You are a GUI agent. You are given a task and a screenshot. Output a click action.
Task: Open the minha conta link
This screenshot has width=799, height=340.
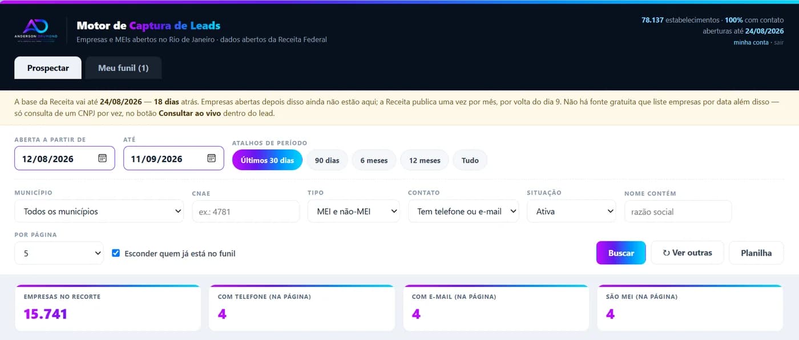[751, 43]
